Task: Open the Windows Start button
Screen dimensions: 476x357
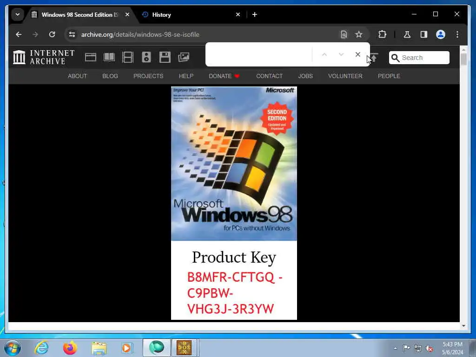Action: (x=13, y=348)
